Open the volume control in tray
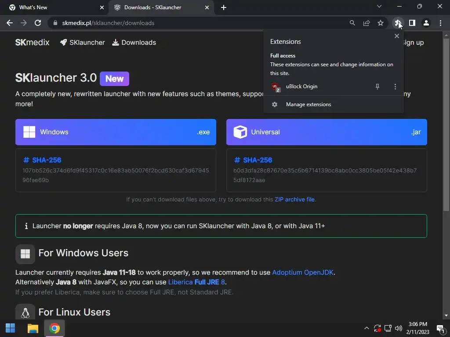The image size is (450, 337). (398, 328)
